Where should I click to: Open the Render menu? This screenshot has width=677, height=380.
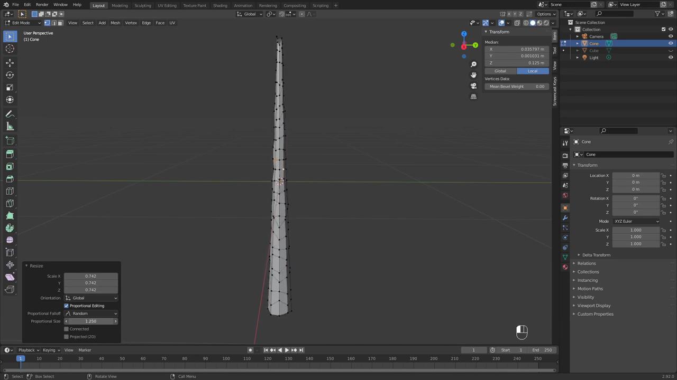click(x=42, y=5)
